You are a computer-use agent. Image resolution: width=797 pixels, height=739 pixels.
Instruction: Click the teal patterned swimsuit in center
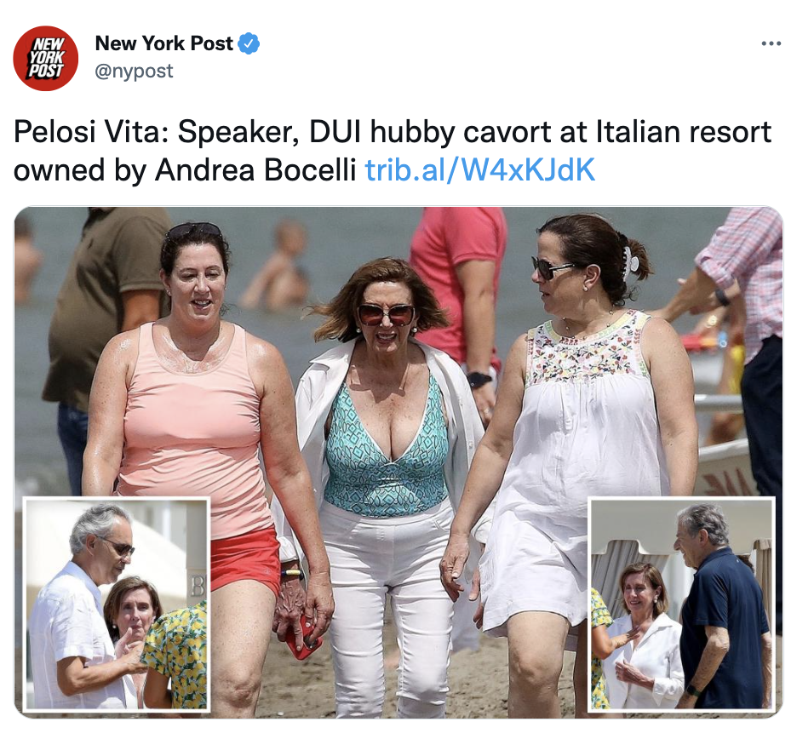pyautogui.click(x=387, y=447)
